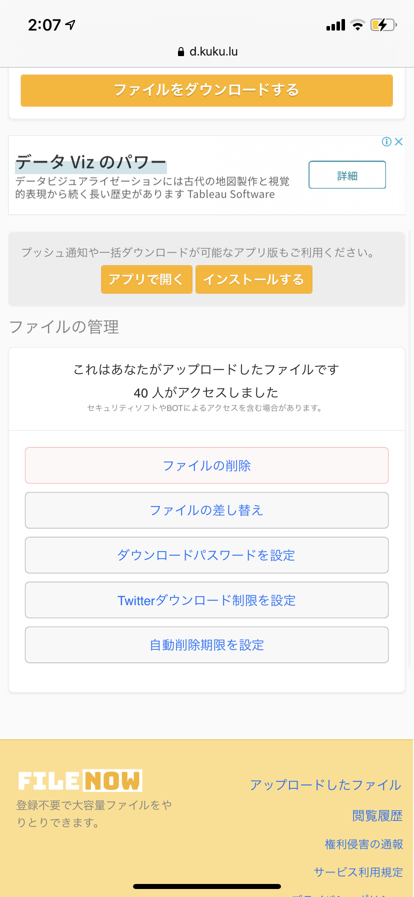Tap the battery charging status icon
Screen dimensions: 414x897
[x=383, y=25]
